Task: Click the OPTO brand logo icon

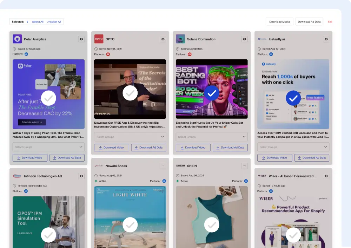Action: coord(99,39)
